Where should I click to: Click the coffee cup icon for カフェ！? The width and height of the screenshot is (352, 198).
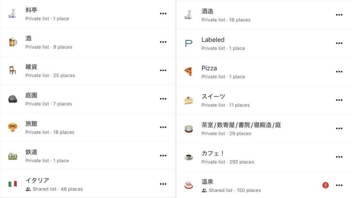click(189, 157)
